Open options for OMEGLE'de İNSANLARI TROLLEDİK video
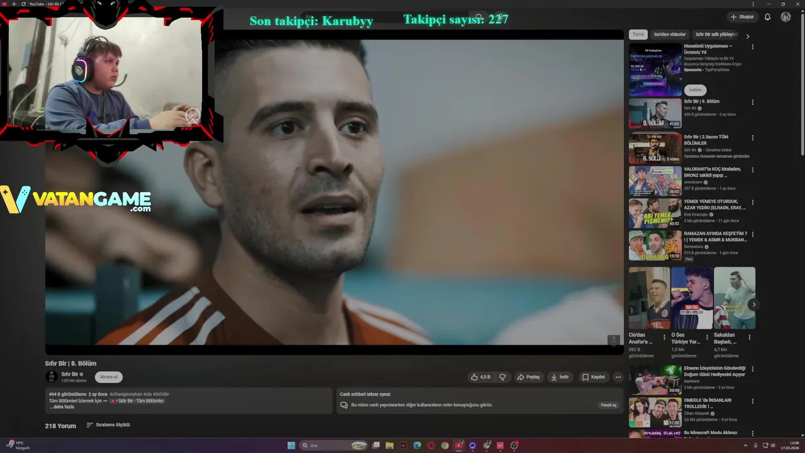This screenshot has height=453, width=805. point(752,401)
